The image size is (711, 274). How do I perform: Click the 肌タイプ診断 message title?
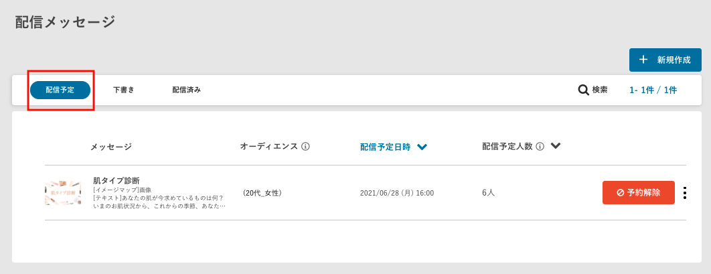tap(116, 181)
